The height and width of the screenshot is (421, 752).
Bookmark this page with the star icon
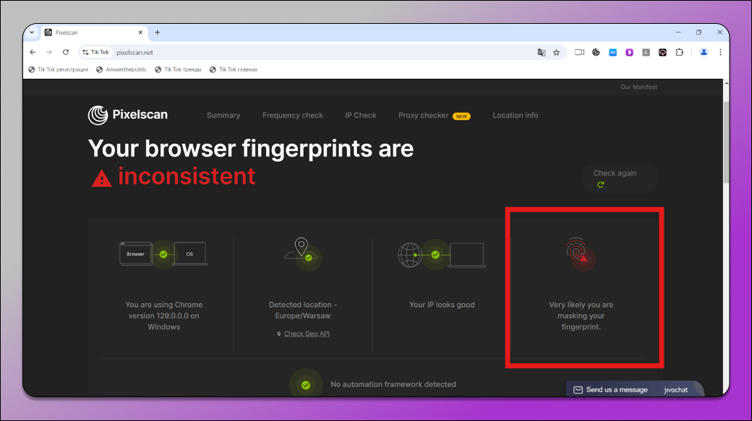coord(556,53)
